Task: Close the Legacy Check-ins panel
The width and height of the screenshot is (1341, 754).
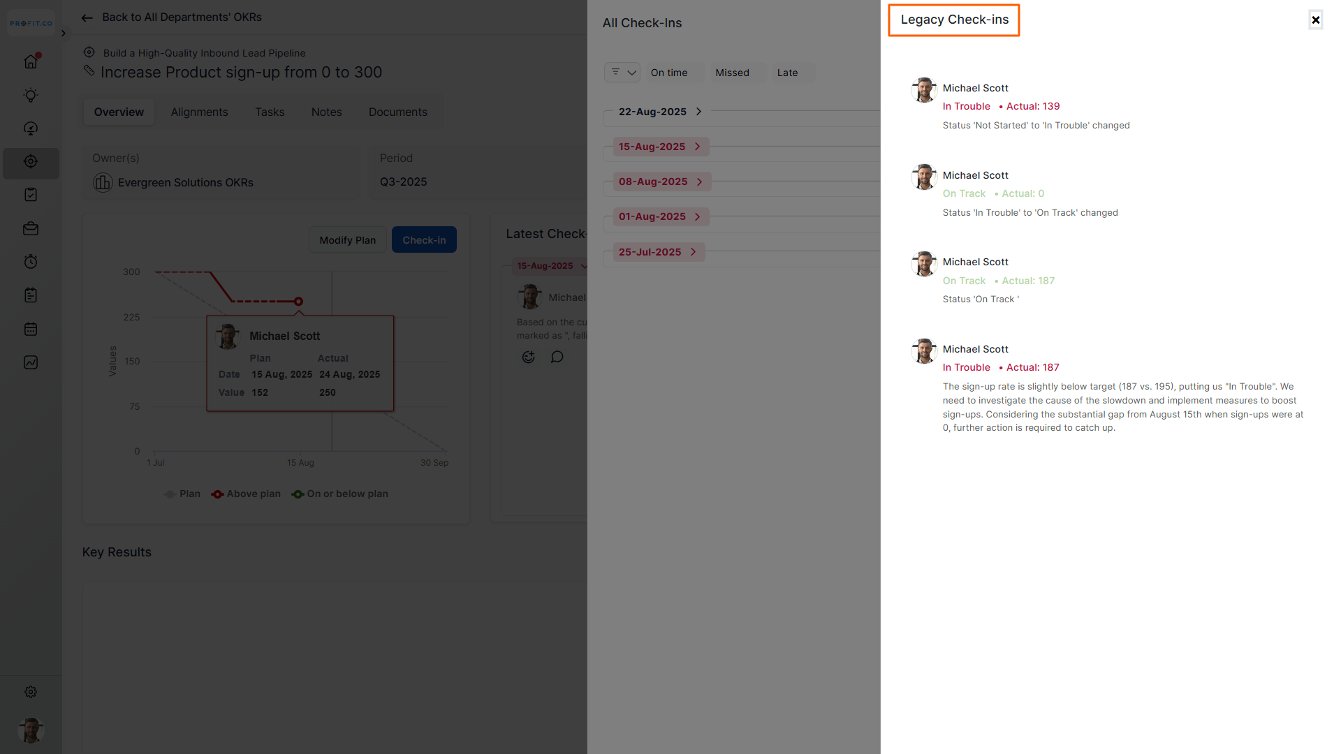Action: (x=1316, y=20)
